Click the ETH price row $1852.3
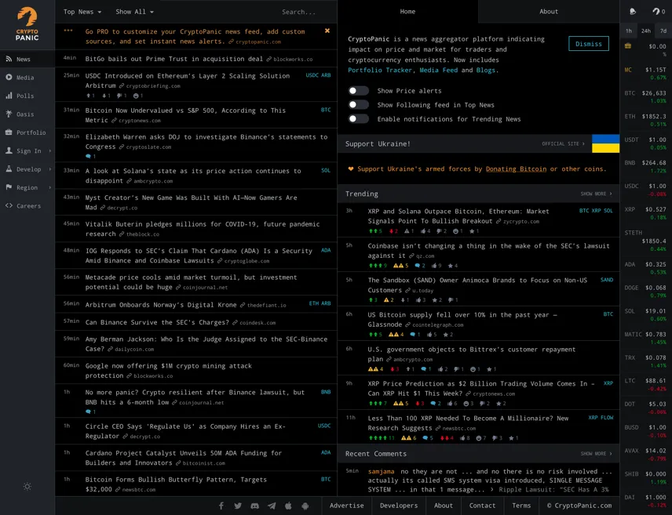 pos(646,120)
